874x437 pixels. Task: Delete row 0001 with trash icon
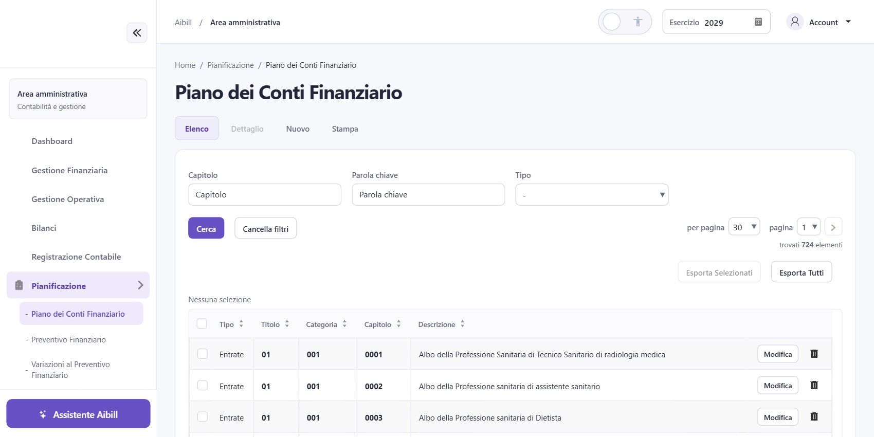pos(814,354)
